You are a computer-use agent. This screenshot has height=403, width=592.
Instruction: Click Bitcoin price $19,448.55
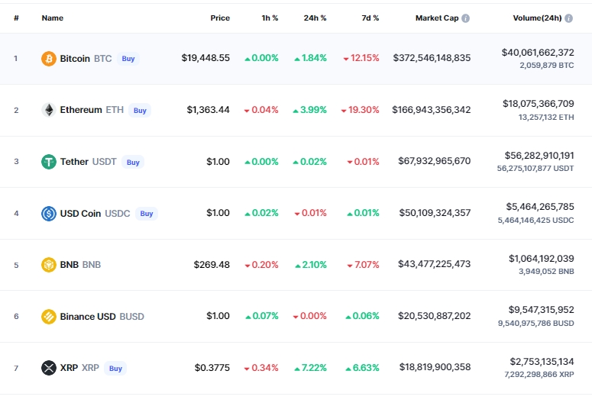point(205,58)
